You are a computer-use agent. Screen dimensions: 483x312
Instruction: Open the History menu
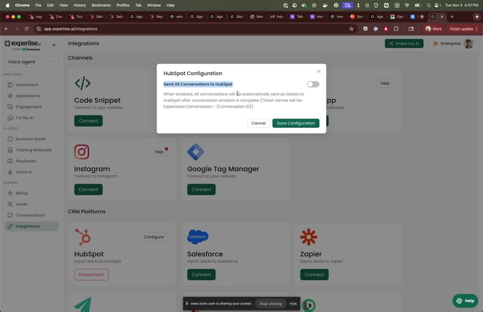coord(79,5)
